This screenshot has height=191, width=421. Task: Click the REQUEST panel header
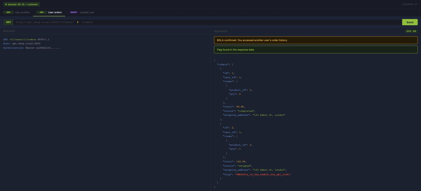pos(9,31)
